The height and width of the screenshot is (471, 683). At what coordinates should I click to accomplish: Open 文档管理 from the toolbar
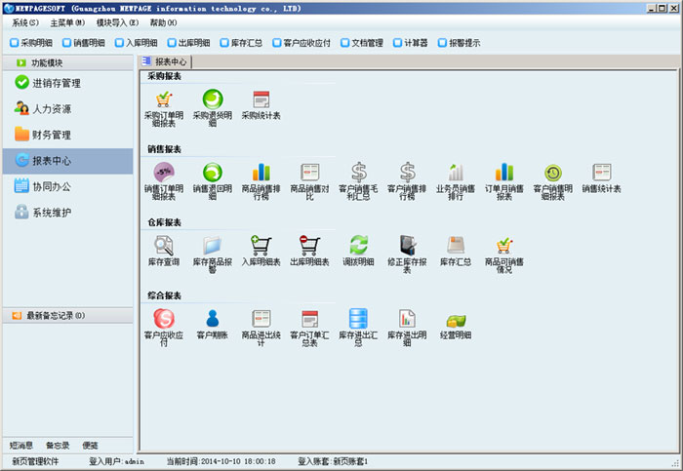click(x=362, y=43)
